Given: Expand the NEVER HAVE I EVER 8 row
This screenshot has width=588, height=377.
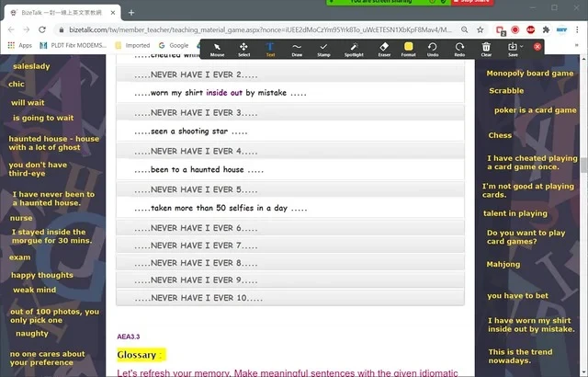Looking at the screenshot, I should tap(290, 263).
